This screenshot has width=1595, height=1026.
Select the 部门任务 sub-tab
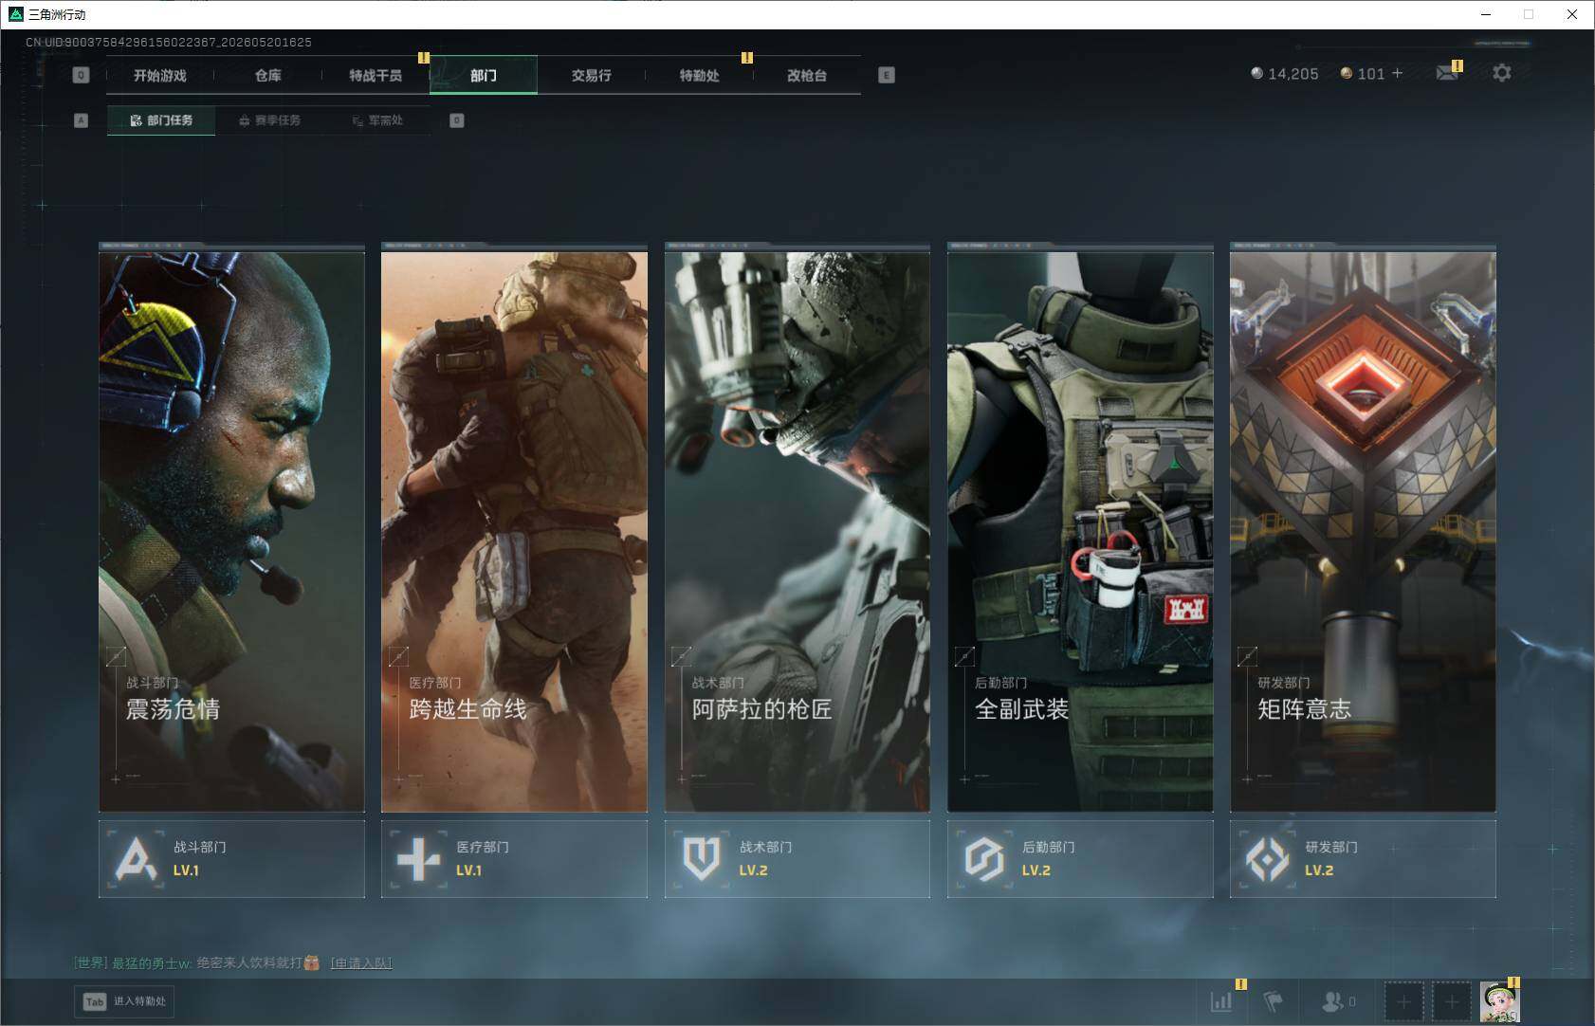161,120
